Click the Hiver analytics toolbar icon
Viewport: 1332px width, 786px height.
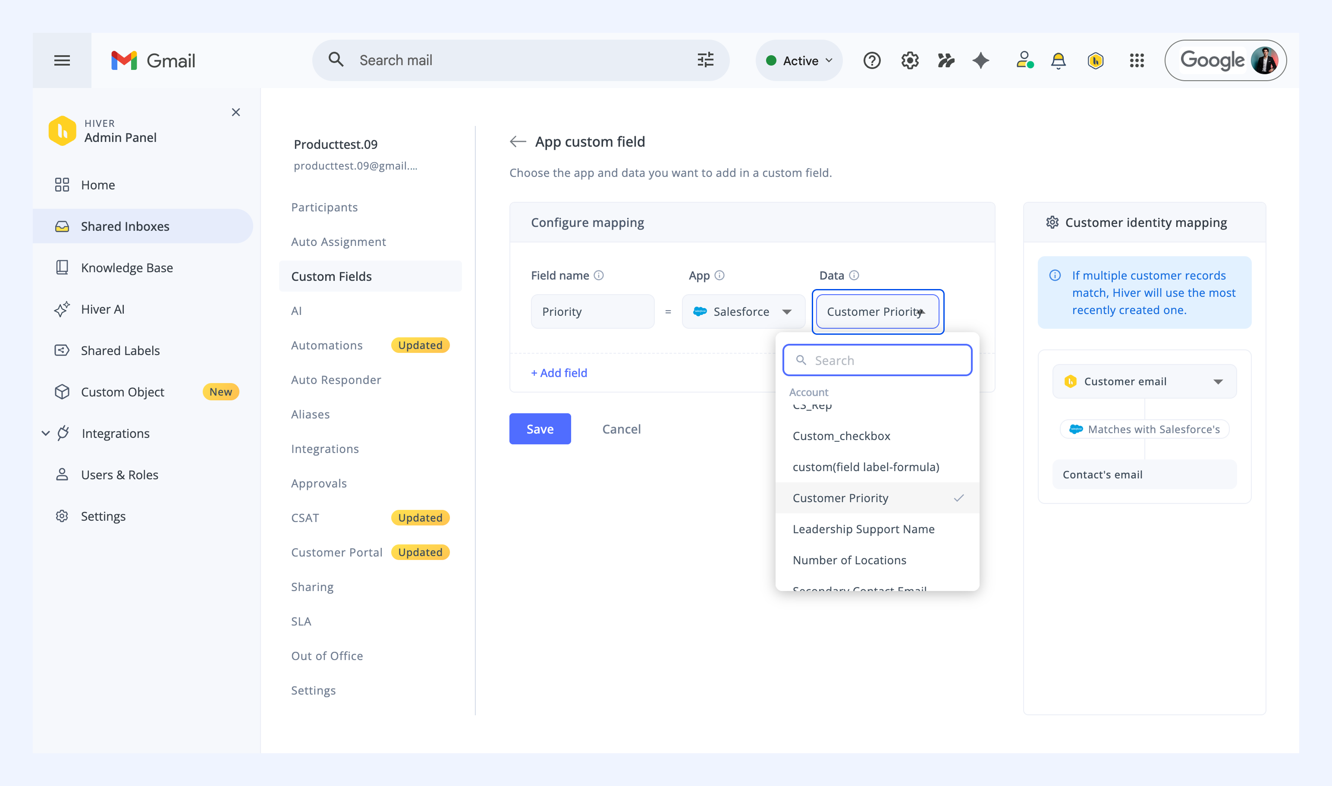pos(946,60)
